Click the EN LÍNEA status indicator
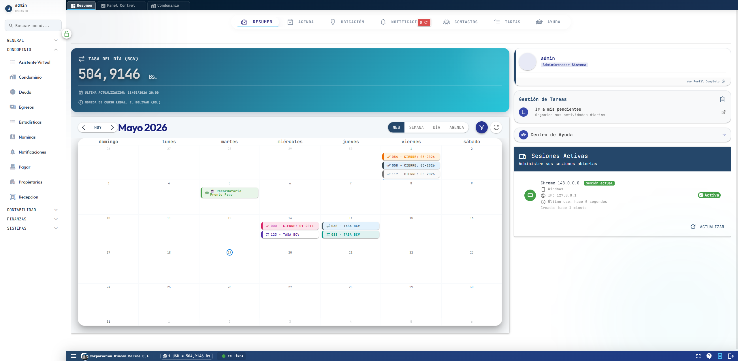This screenshot has width=738, height=361. (x=233, y=356)
